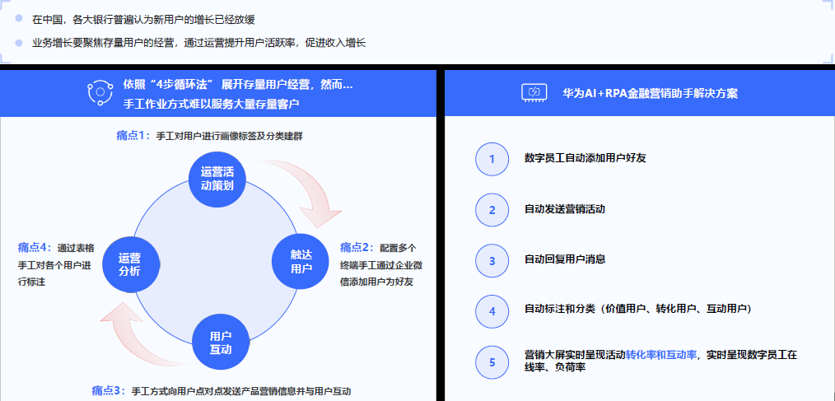
Task: Click numbered circle 5 for 营销大屏
Action: tap(492, 362)
